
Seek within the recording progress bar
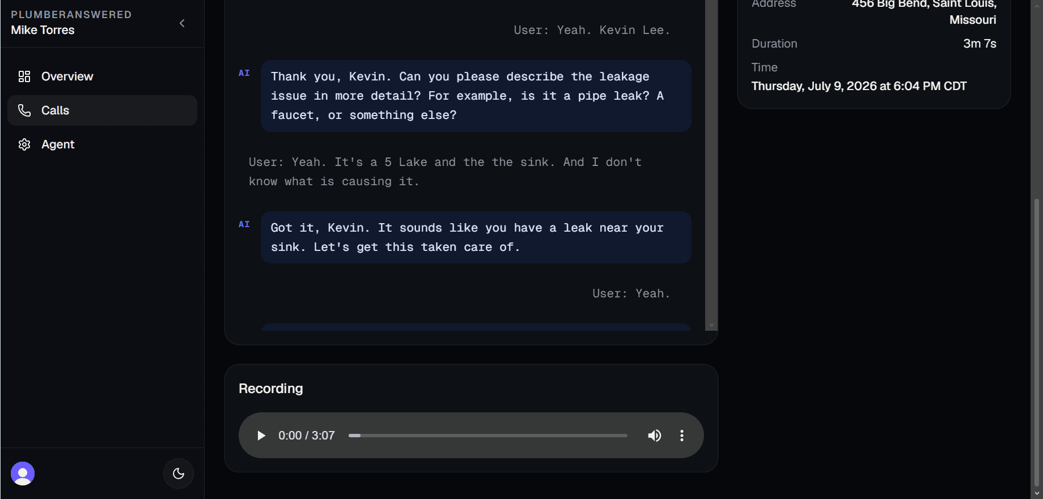(x=488, y=436)
